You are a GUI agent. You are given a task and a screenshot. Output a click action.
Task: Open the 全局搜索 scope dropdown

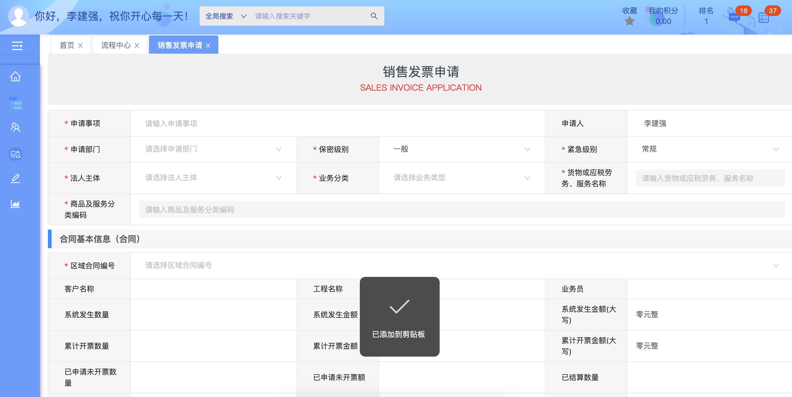coord(226,16)
